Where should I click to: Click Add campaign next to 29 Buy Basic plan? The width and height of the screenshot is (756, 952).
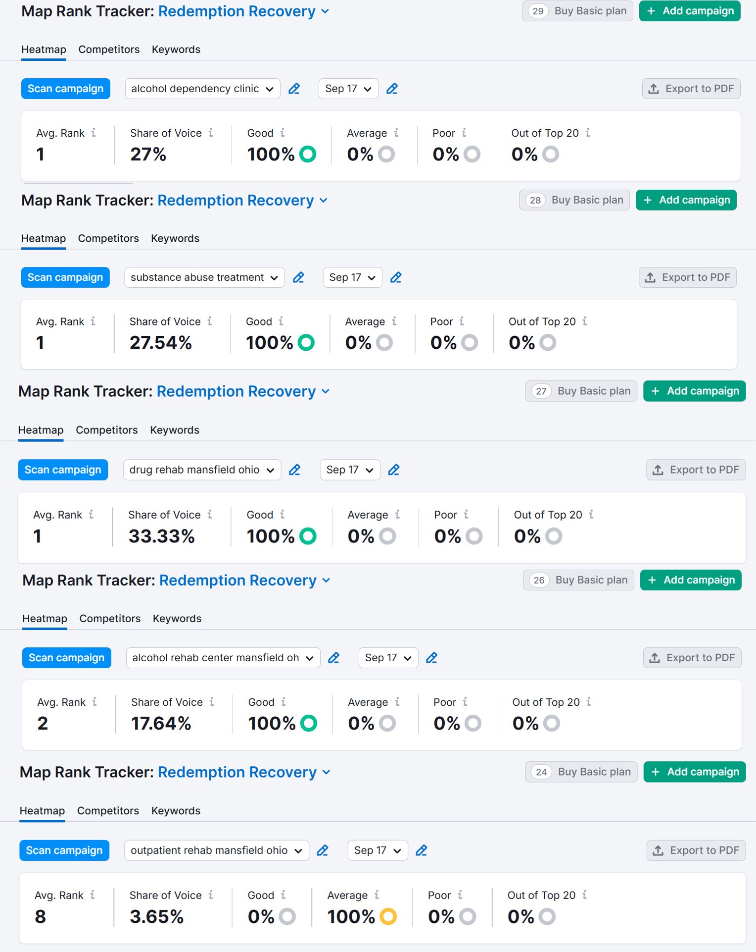click(x=690, y=11)
